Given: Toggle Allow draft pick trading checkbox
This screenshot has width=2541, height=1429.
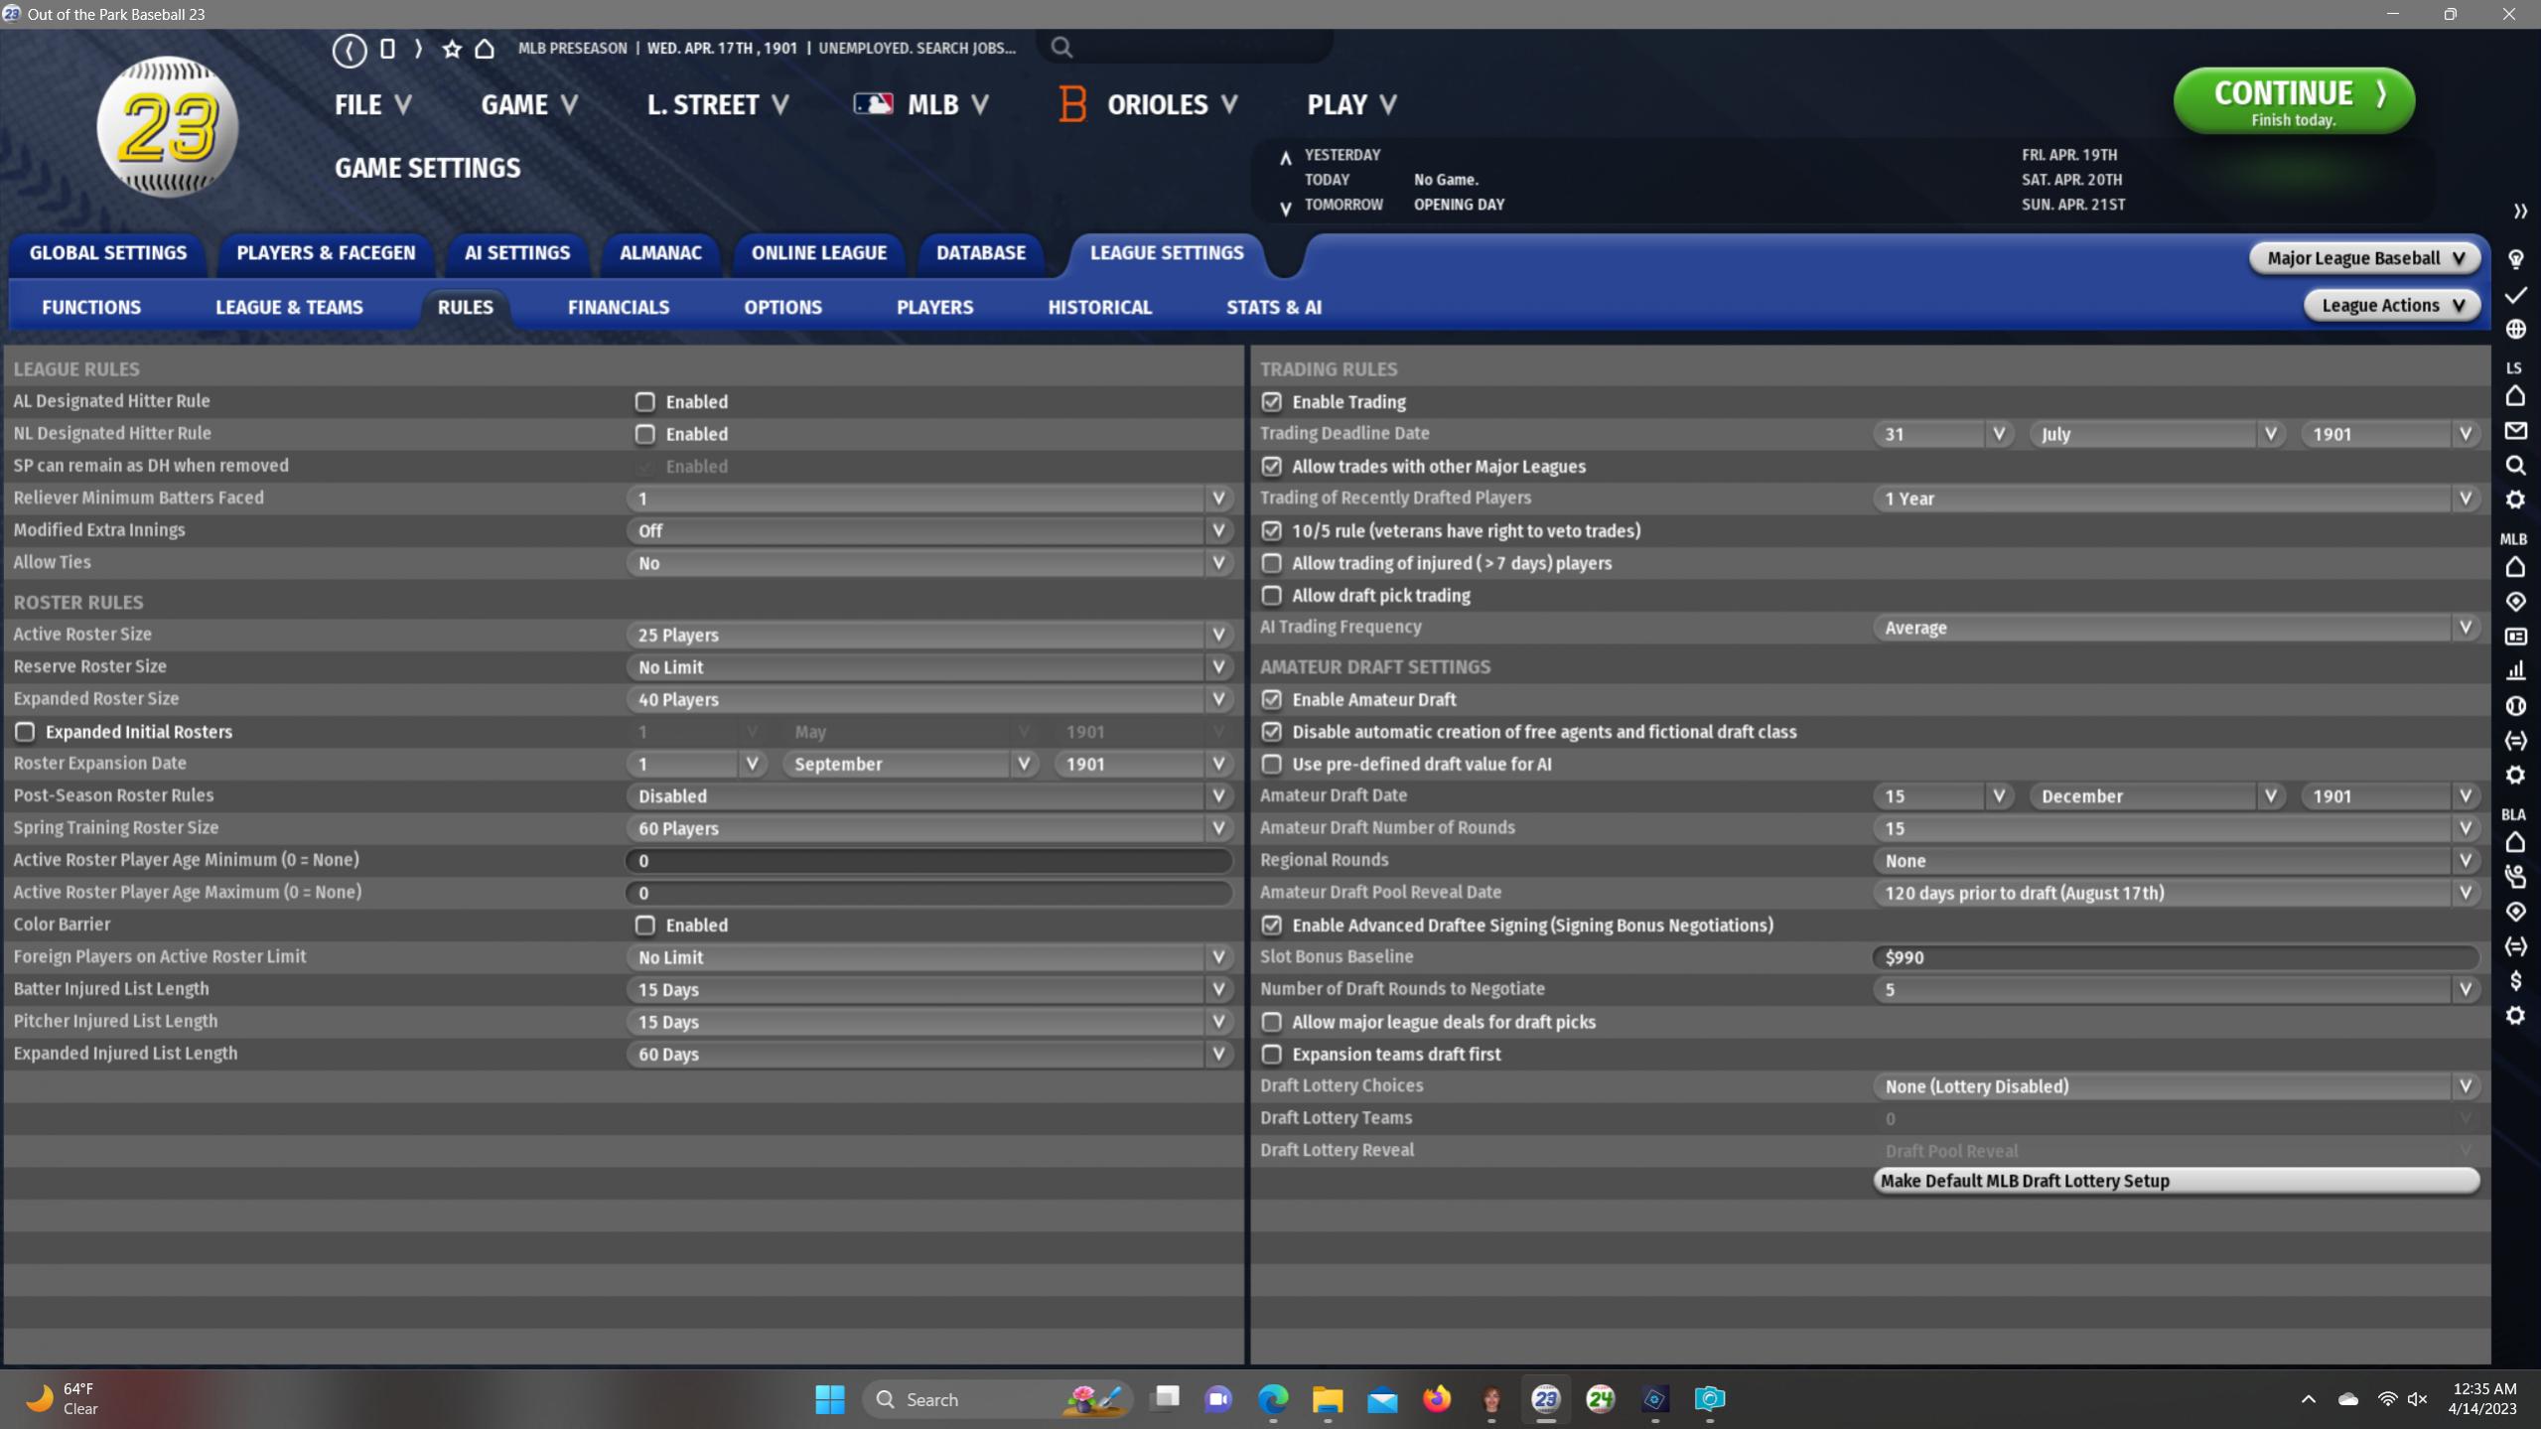Looking at the screenshot, I should tap(1271, 596).
